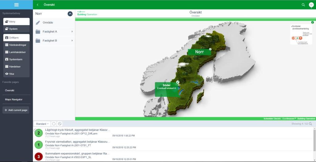Screen dimensions: 316x162
Task: Click the Norr region label on map
Action: (199, 52)
